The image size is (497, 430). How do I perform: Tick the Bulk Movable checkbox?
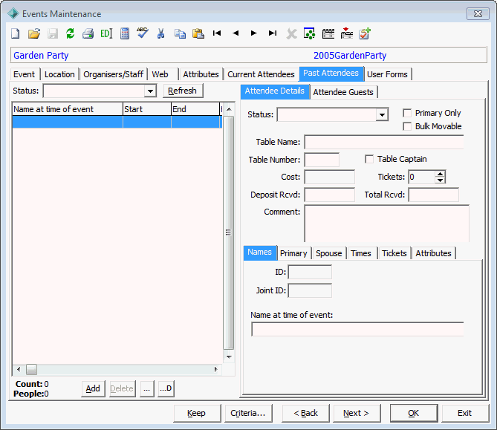pyautogui.click(x=407, y=126)
